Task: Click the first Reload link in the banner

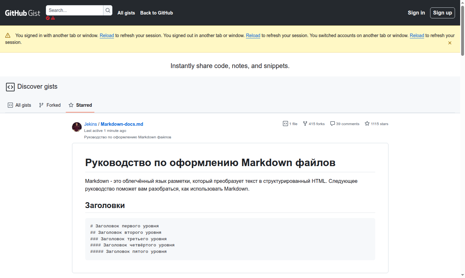Action: point(107,35)
